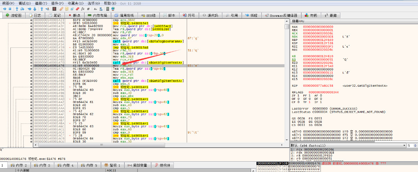Select the RIP register value 0000000077A6CC58

[318, 85]
